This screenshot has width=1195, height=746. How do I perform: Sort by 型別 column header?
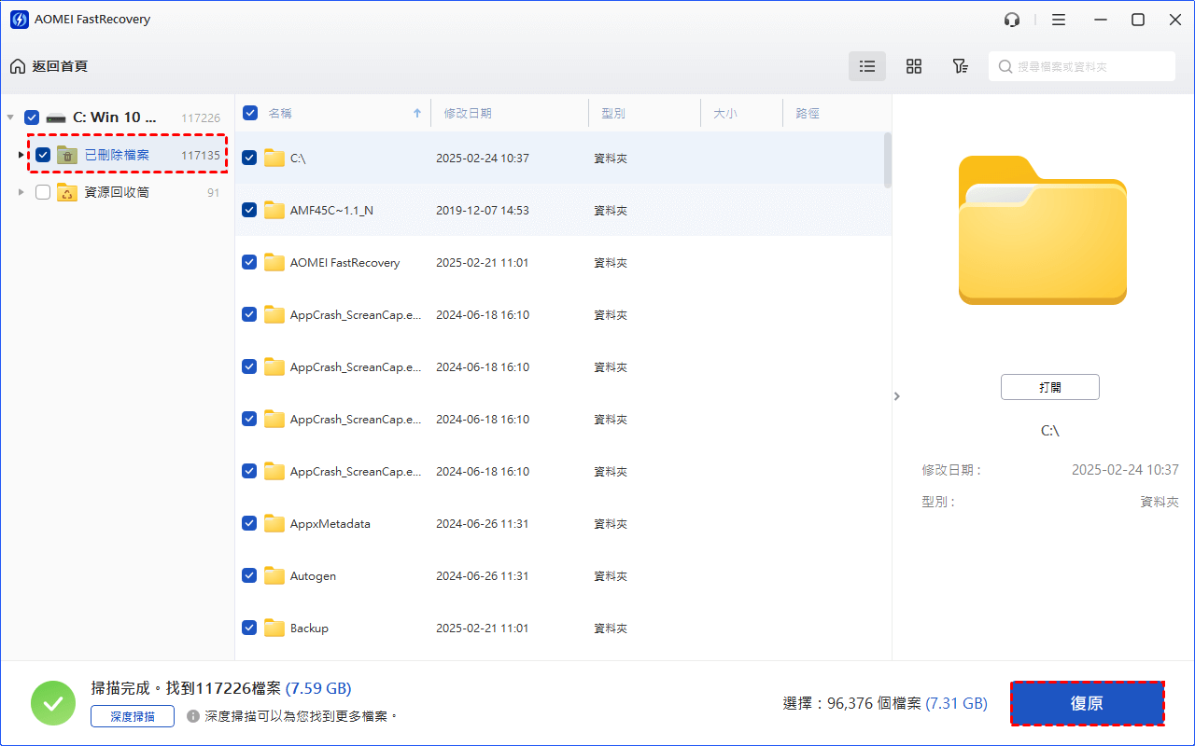click(613, 113)
